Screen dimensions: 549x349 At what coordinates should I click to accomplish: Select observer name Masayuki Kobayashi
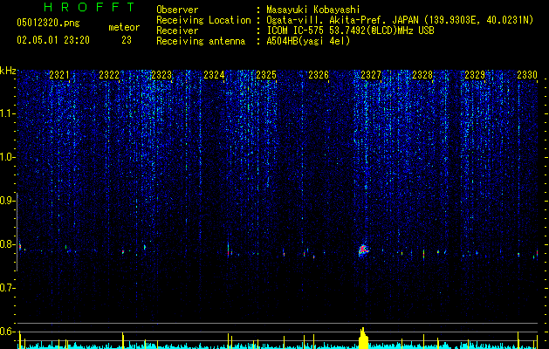tap(313, 10)
